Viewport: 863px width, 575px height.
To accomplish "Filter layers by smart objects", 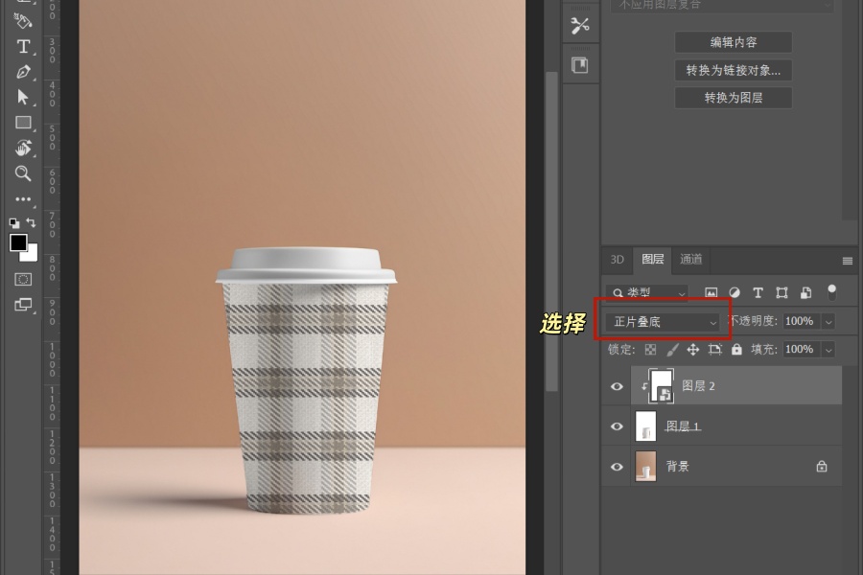I will coord(805,292).
